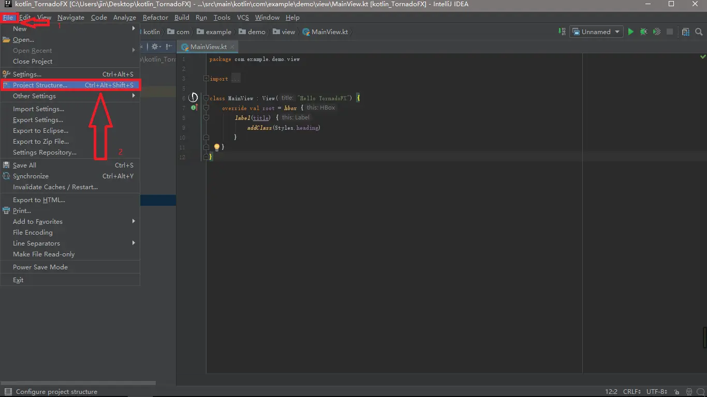Collapse the label block fold on line 8
The height and width of the screenshot is (397, 707).
[206, 117]
